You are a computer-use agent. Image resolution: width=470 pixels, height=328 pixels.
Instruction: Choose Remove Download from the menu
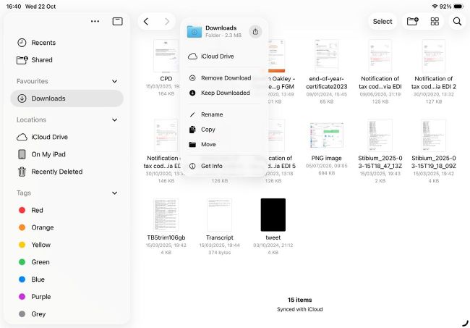226,77
